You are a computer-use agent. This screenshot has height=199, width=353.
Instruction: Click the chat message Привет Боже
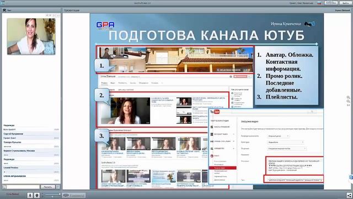coord(10,138)
